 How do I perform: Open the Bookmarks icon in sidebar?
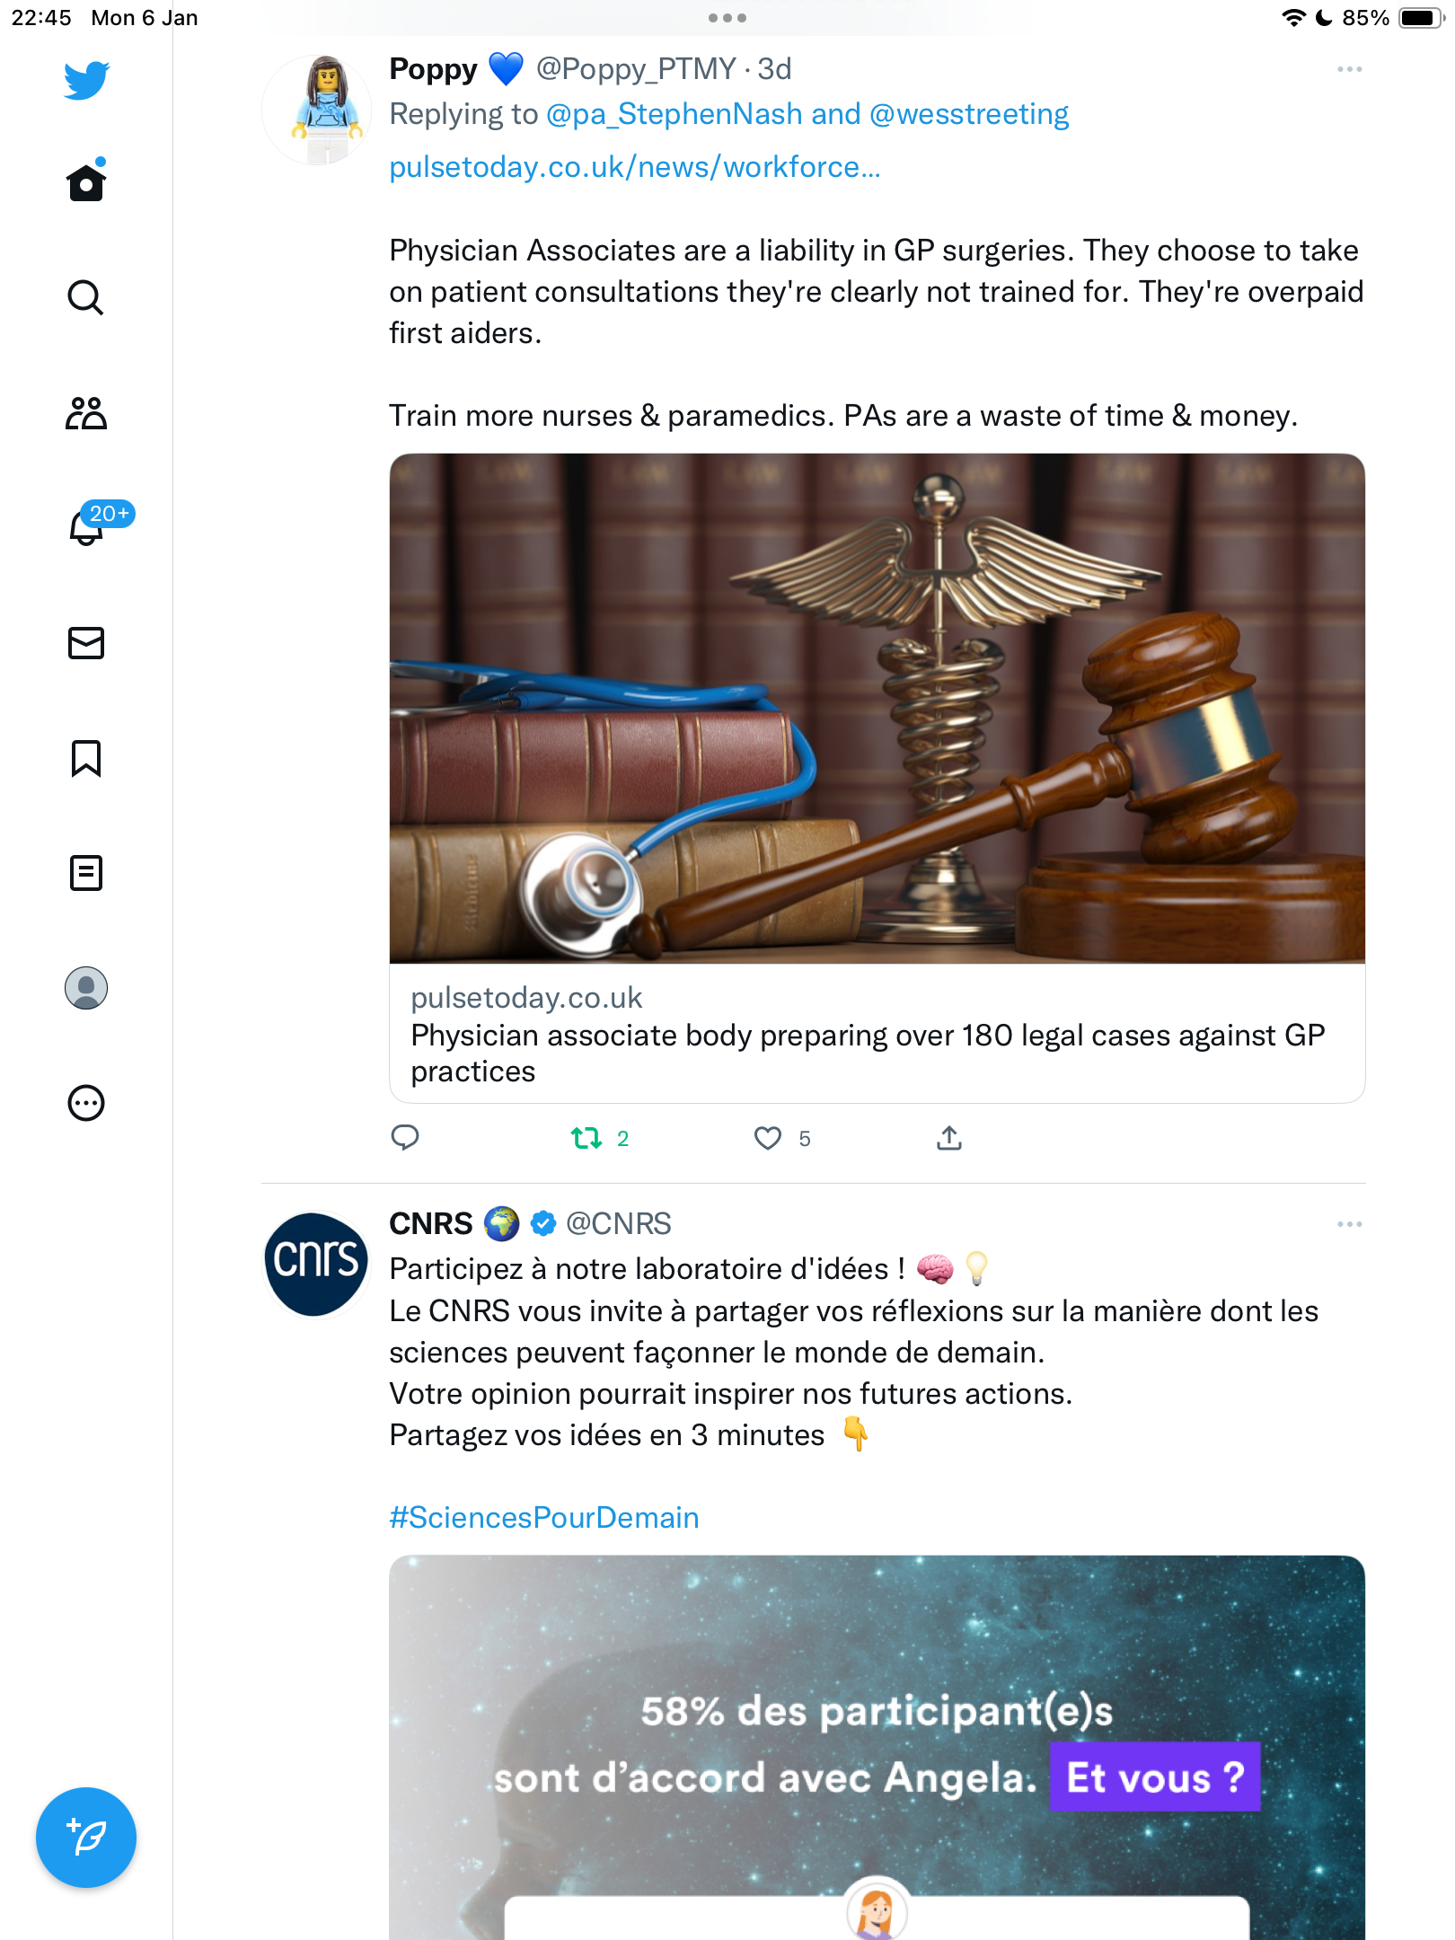[x=86, y=758]
